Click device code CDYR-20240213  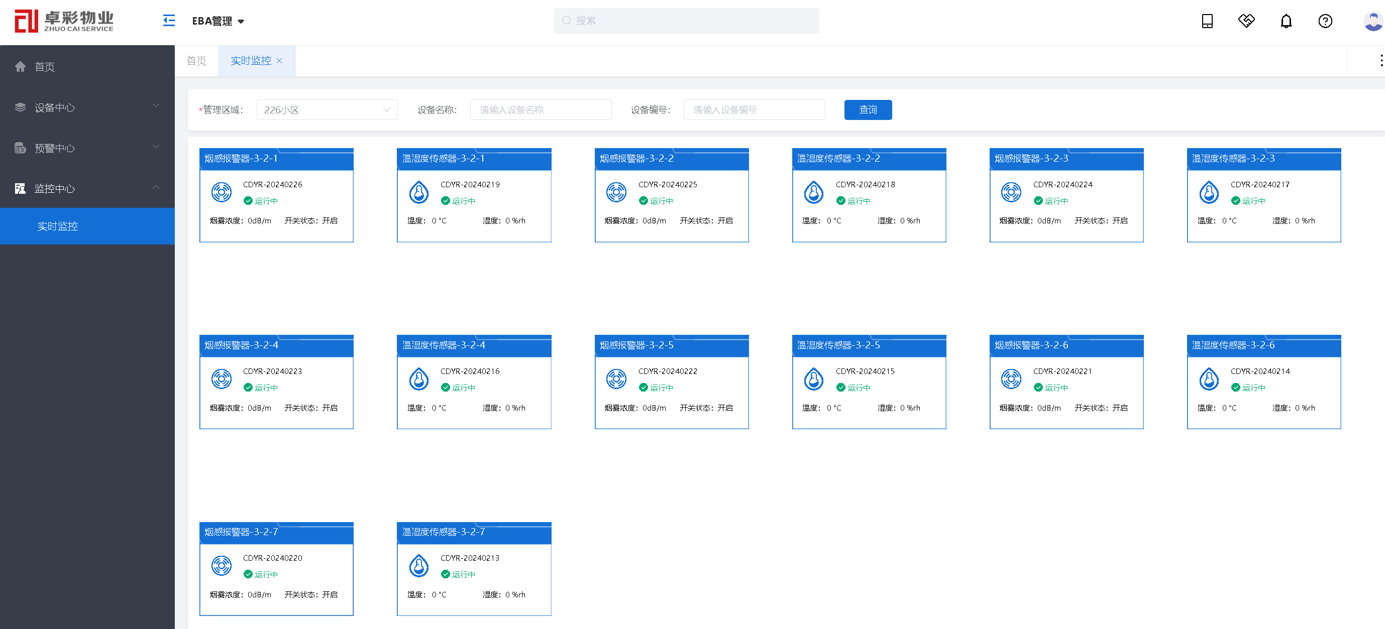[470, 558]
